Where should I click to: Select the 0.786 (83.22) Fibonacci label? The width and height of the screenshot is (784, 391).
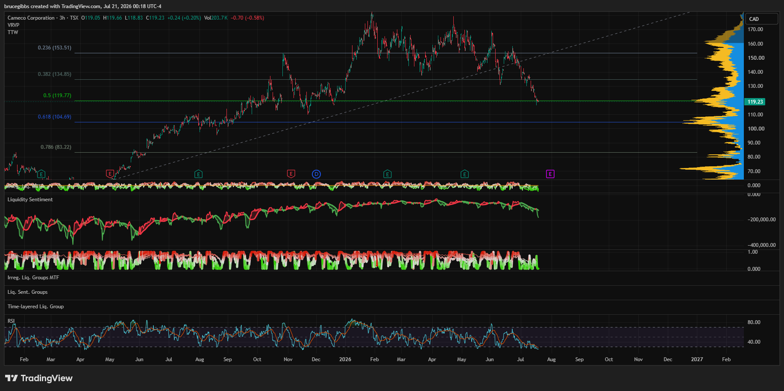[56, 147]
